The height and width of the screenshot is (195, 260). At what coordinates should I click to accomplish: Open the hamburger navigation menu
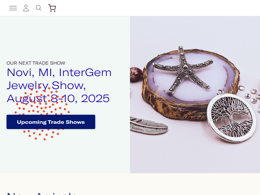click(13, 8)
